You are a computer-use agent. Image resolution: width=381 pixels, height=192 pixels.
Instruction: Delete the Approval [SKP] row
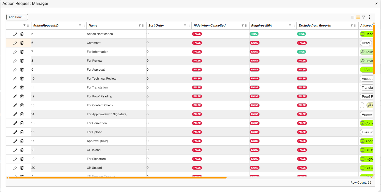(22, 141)
